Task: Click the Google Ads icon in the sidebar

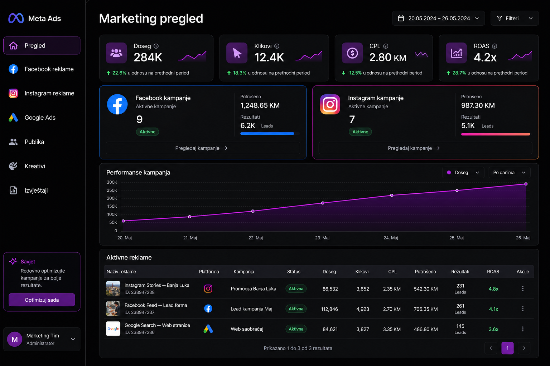Action: click(13, 118)
